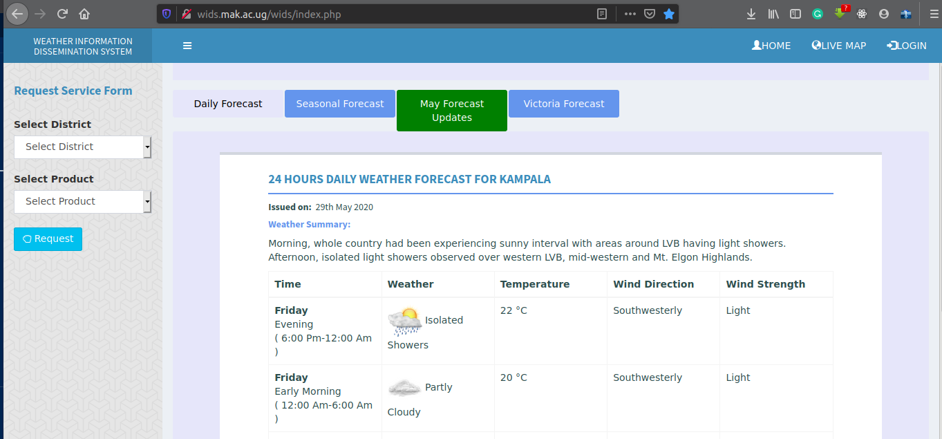Click the blue toolbox extension icon
942x439 pixels.
pyautogui.click(x=906, y=14)
